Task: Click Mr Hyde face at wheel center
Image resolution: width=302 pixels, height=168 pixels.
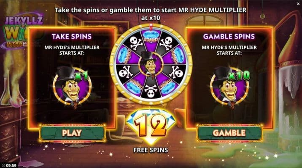Action: [x=151, y=63]
